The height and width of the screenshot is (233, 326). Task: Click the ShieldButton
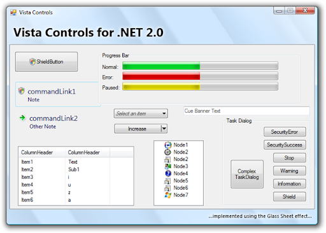coord(46,62)
